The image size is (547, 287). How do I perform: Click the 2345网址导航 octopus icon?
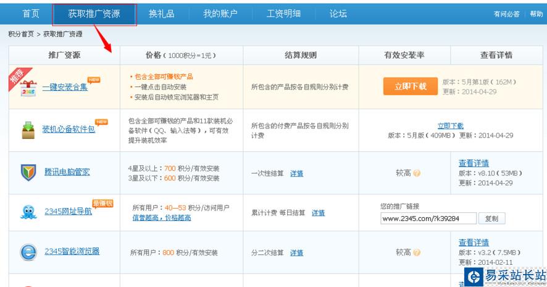click(28, 212)
